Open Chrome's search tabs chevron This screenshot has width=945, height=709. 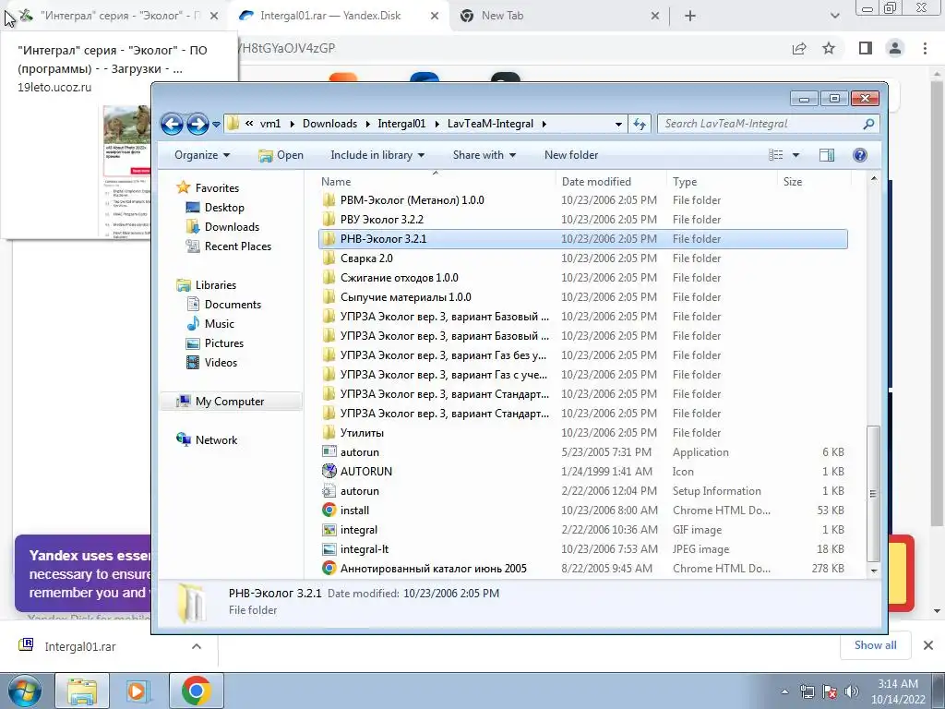point(834,16)
